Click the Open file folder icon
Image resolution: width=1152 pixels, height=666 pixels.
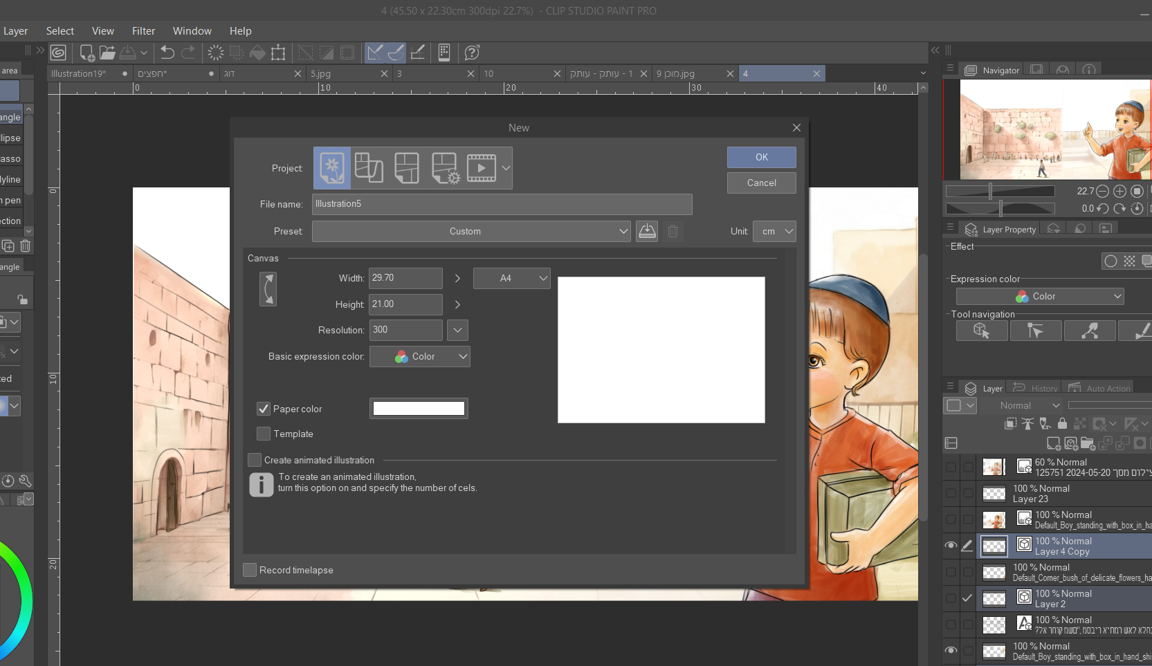107,53
